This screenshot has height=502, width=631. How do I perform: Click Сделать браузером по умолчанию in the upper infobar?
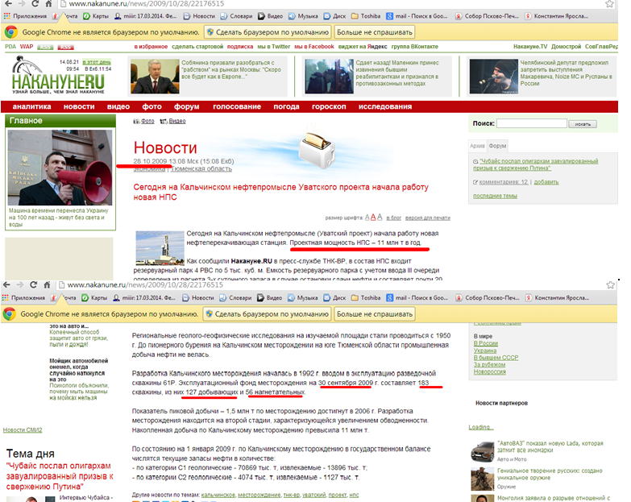(268, 32)
